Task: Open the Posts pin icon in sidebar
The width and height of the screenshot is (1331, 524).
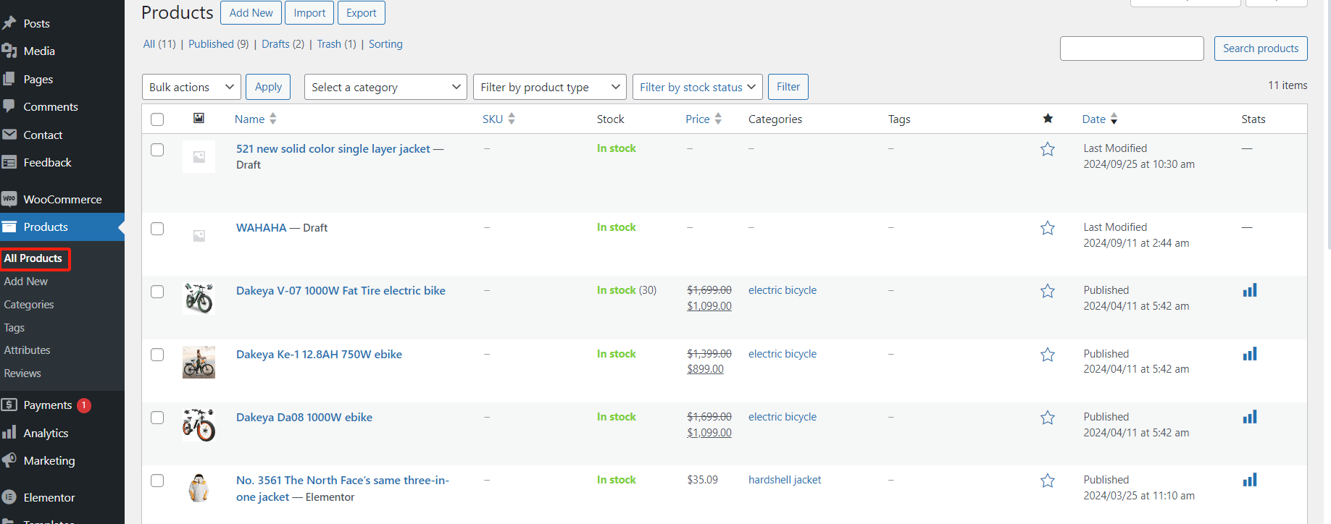Action: pyautogui.click(x=9, y=23)
